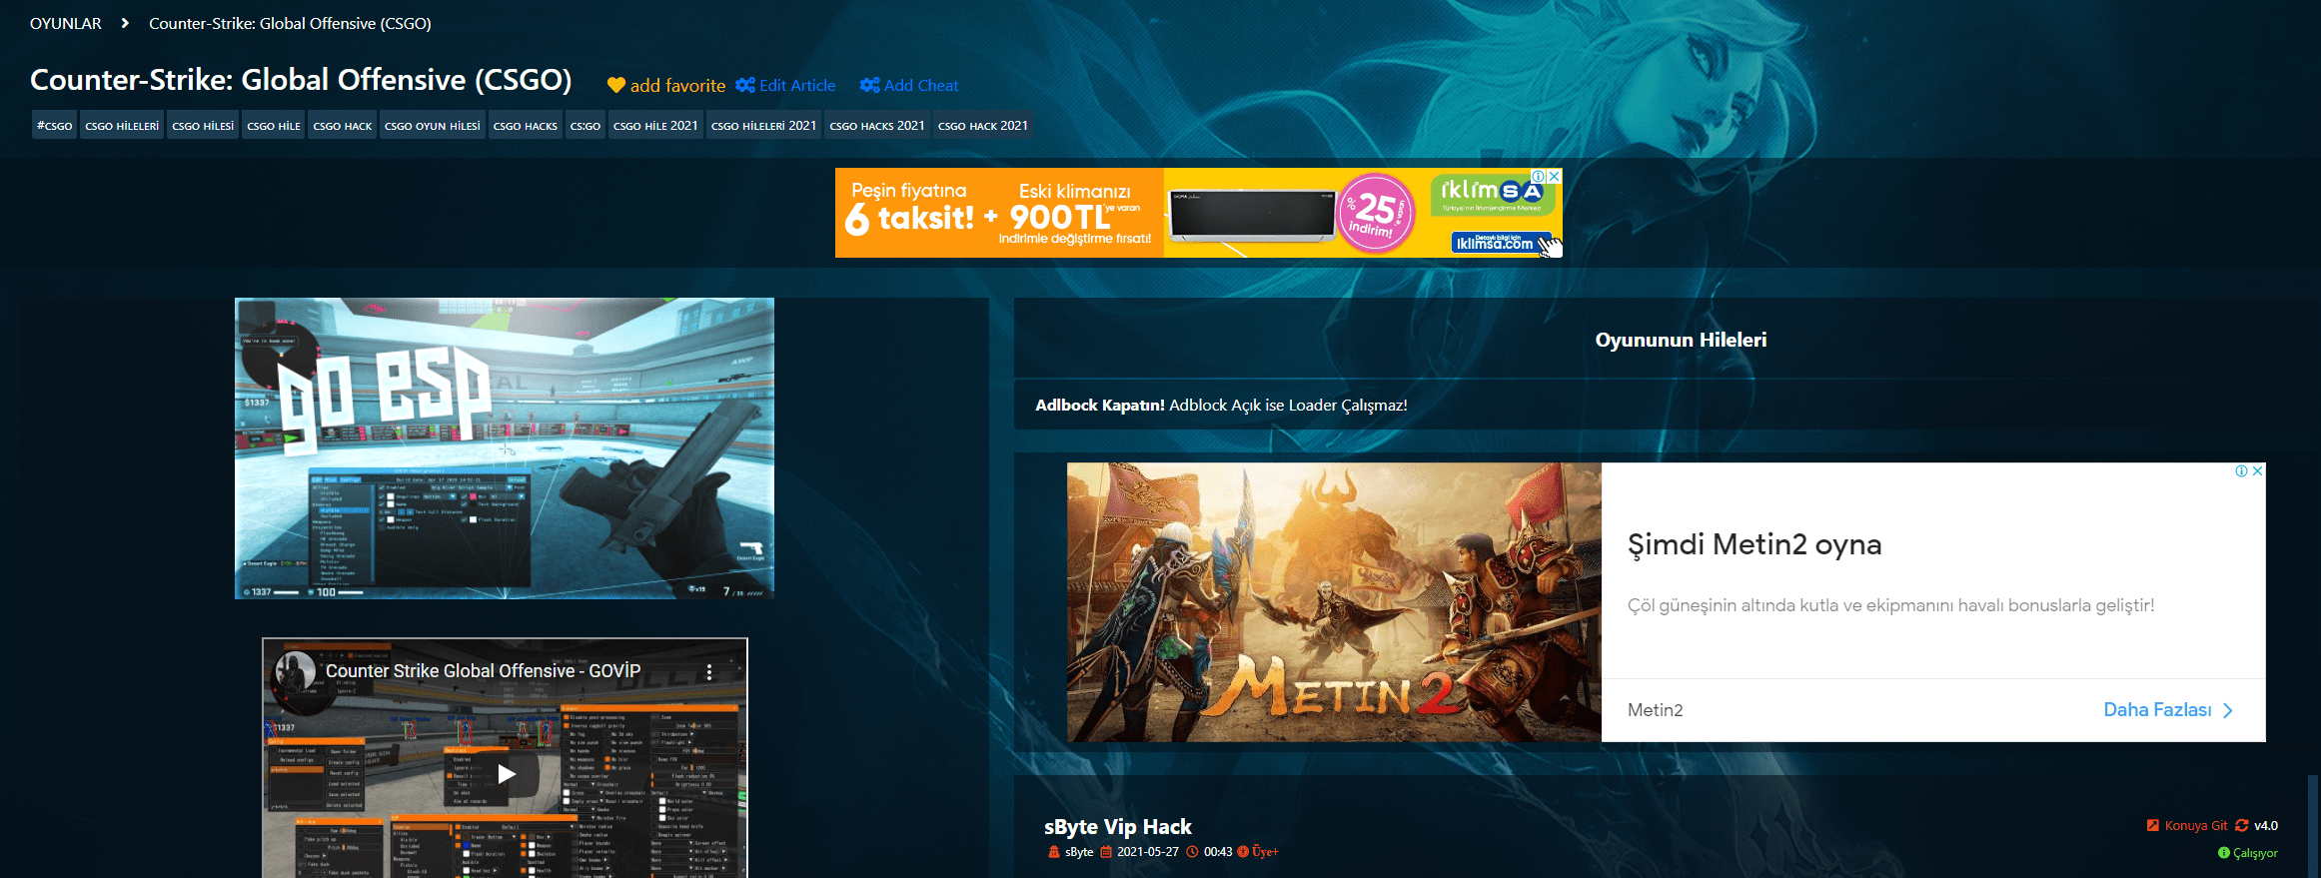Click the arrow beside Daha Fazlası
This screenshot has height=878, width=2321.
2227,710
